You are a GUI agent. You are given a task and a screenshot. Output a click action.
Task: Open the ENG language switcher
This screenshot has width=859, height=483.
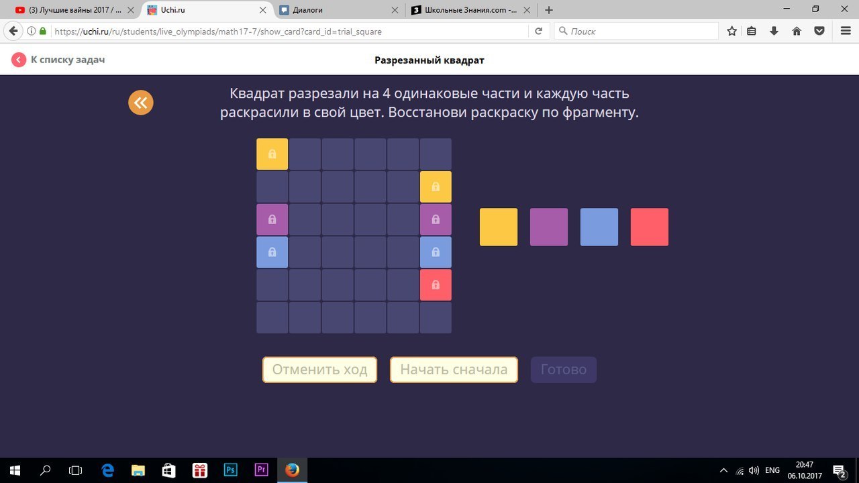[771, 470]
